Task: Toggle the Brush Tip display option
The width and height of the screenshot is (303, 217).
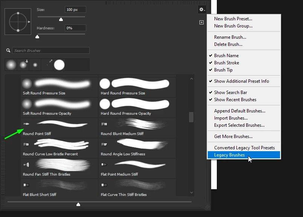Action: [x=244, y=70]
